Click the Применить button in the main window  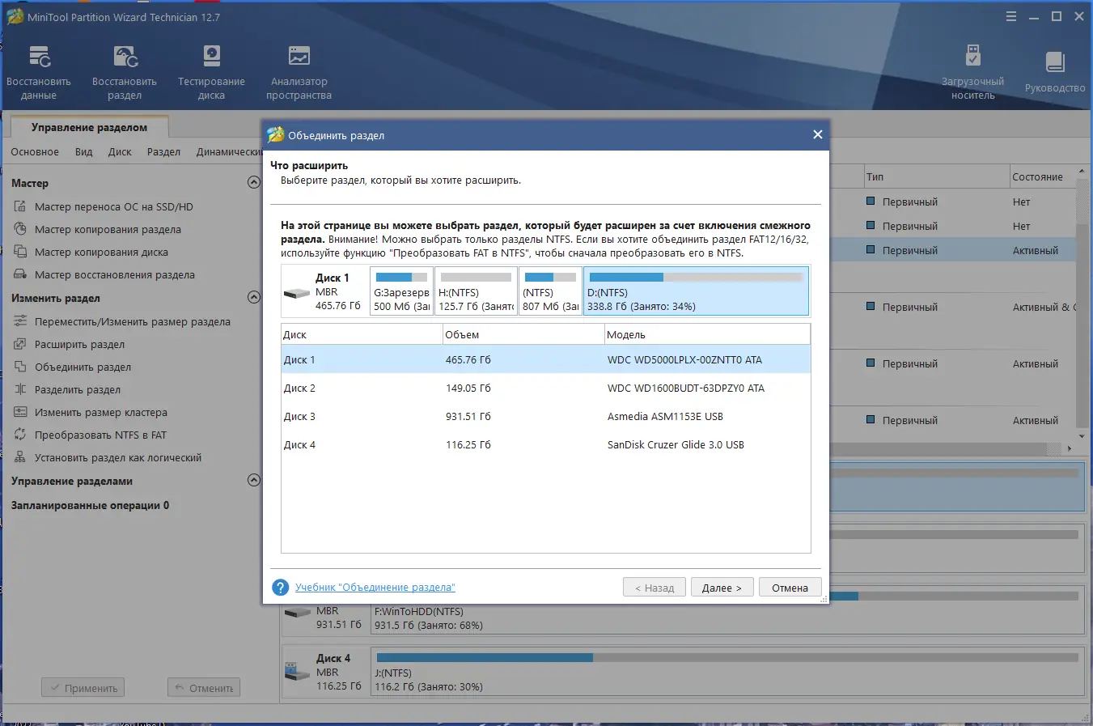83,688
